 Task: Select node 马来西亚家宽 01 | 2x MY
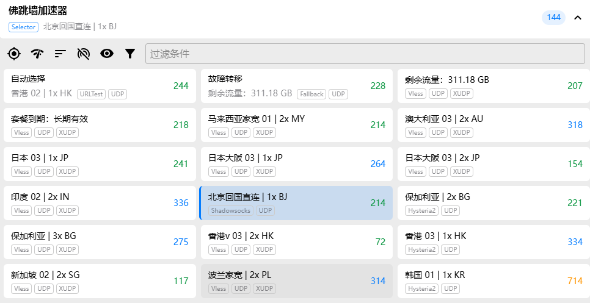coord(296,125)
